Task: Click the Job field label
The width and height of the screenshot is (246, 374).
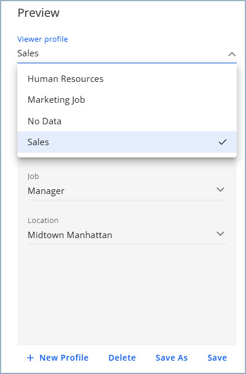Action: (33, 177)
